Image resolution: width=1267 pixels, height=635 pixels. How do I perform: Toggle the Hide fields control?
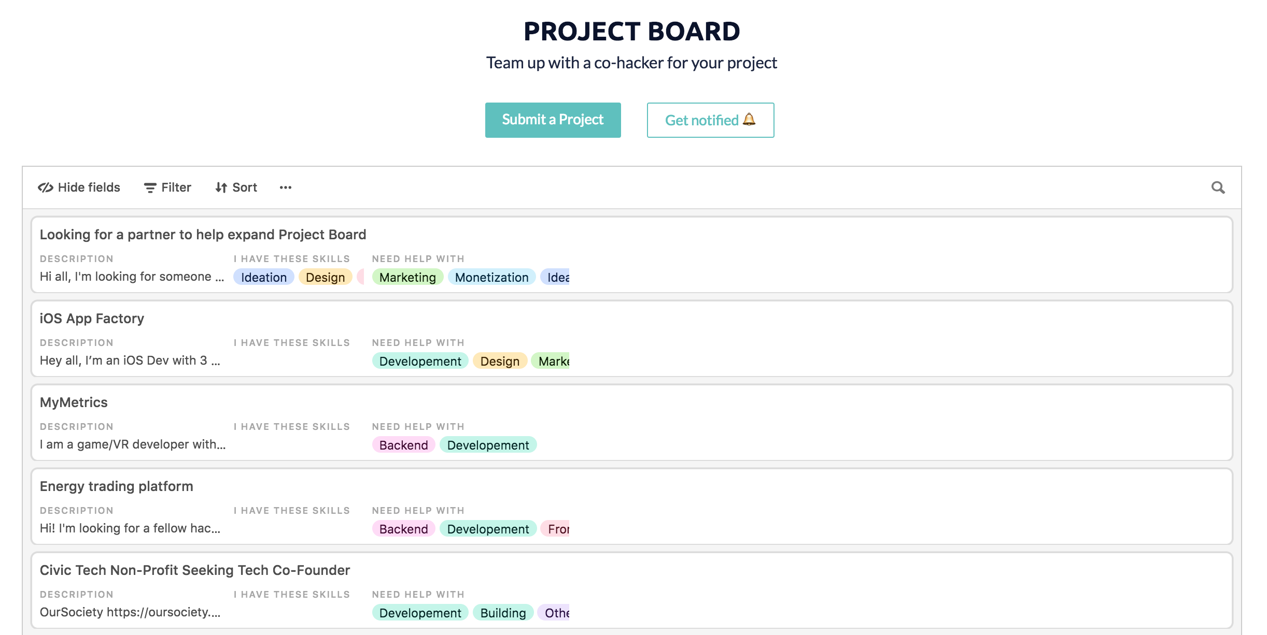click(x=79, y=187)
